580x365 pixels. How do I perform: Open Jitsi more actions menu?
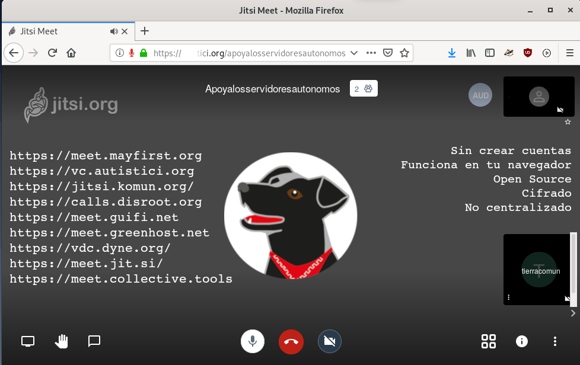click(555, 341)
